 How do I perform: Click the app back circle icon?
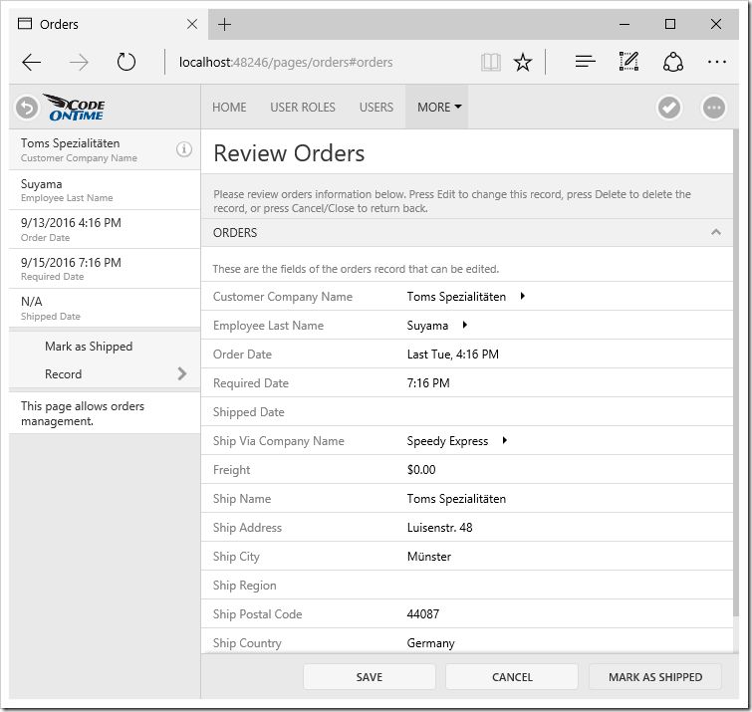[x=27, y=108]
